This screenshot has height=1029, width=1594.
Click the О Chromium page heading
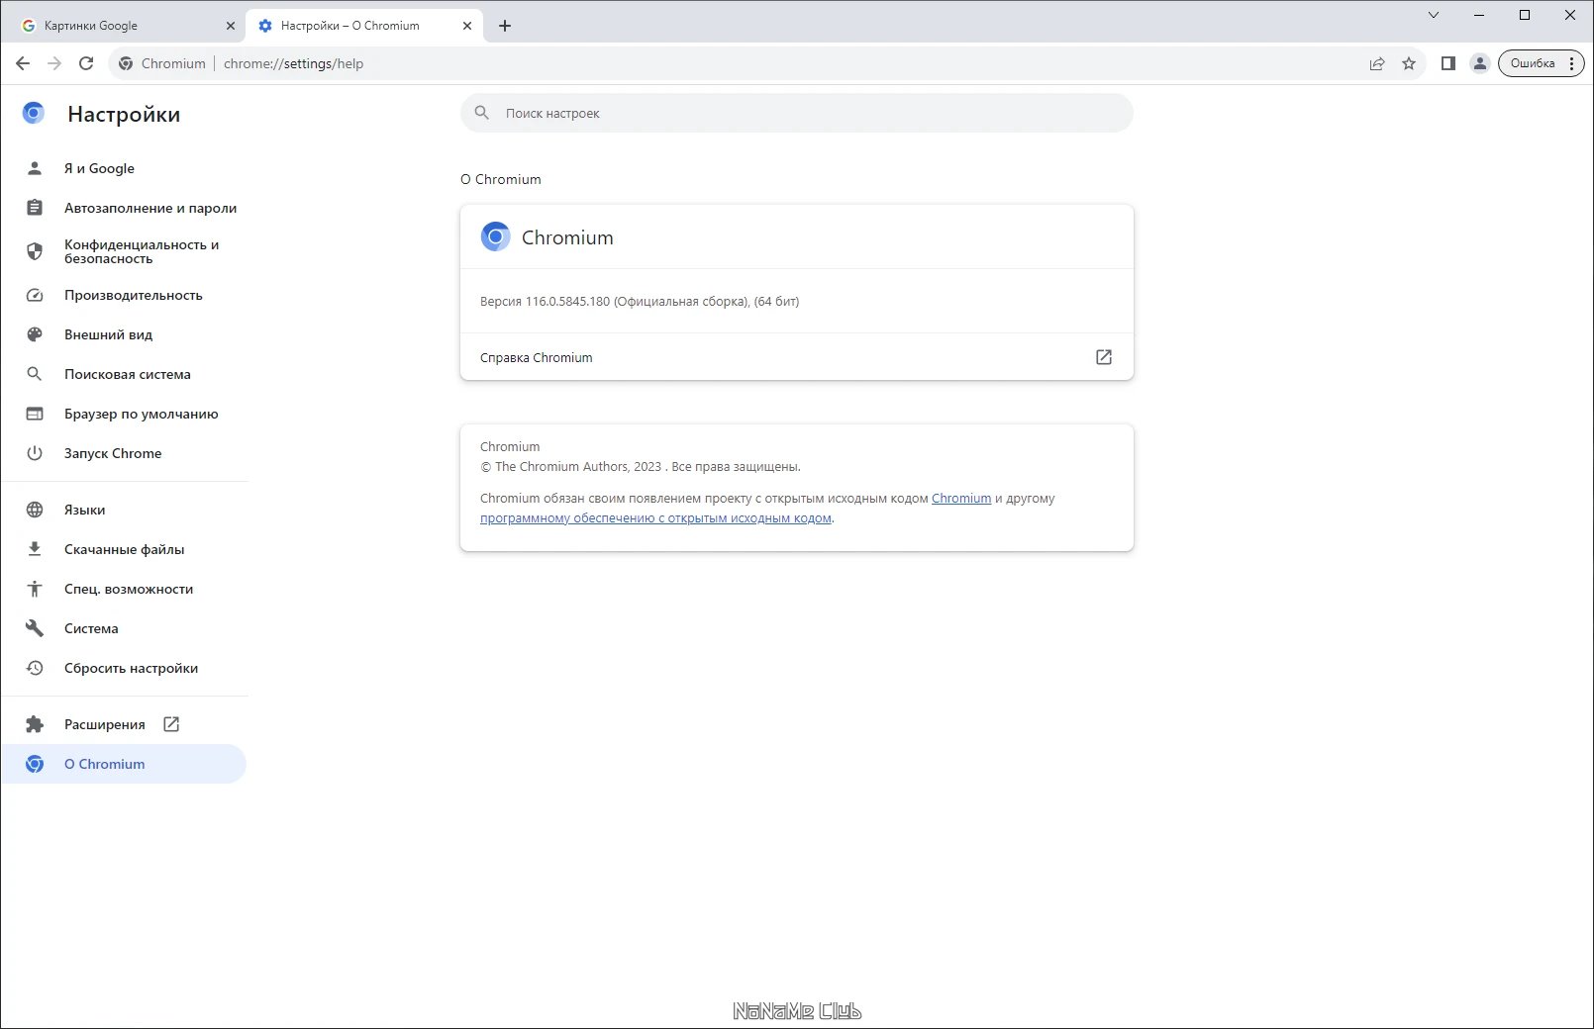[x=501, y=179]
